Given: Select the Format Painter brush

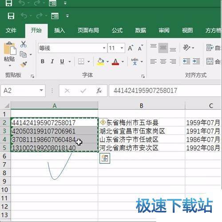Looking at the screenshot, I should (24, 64).
